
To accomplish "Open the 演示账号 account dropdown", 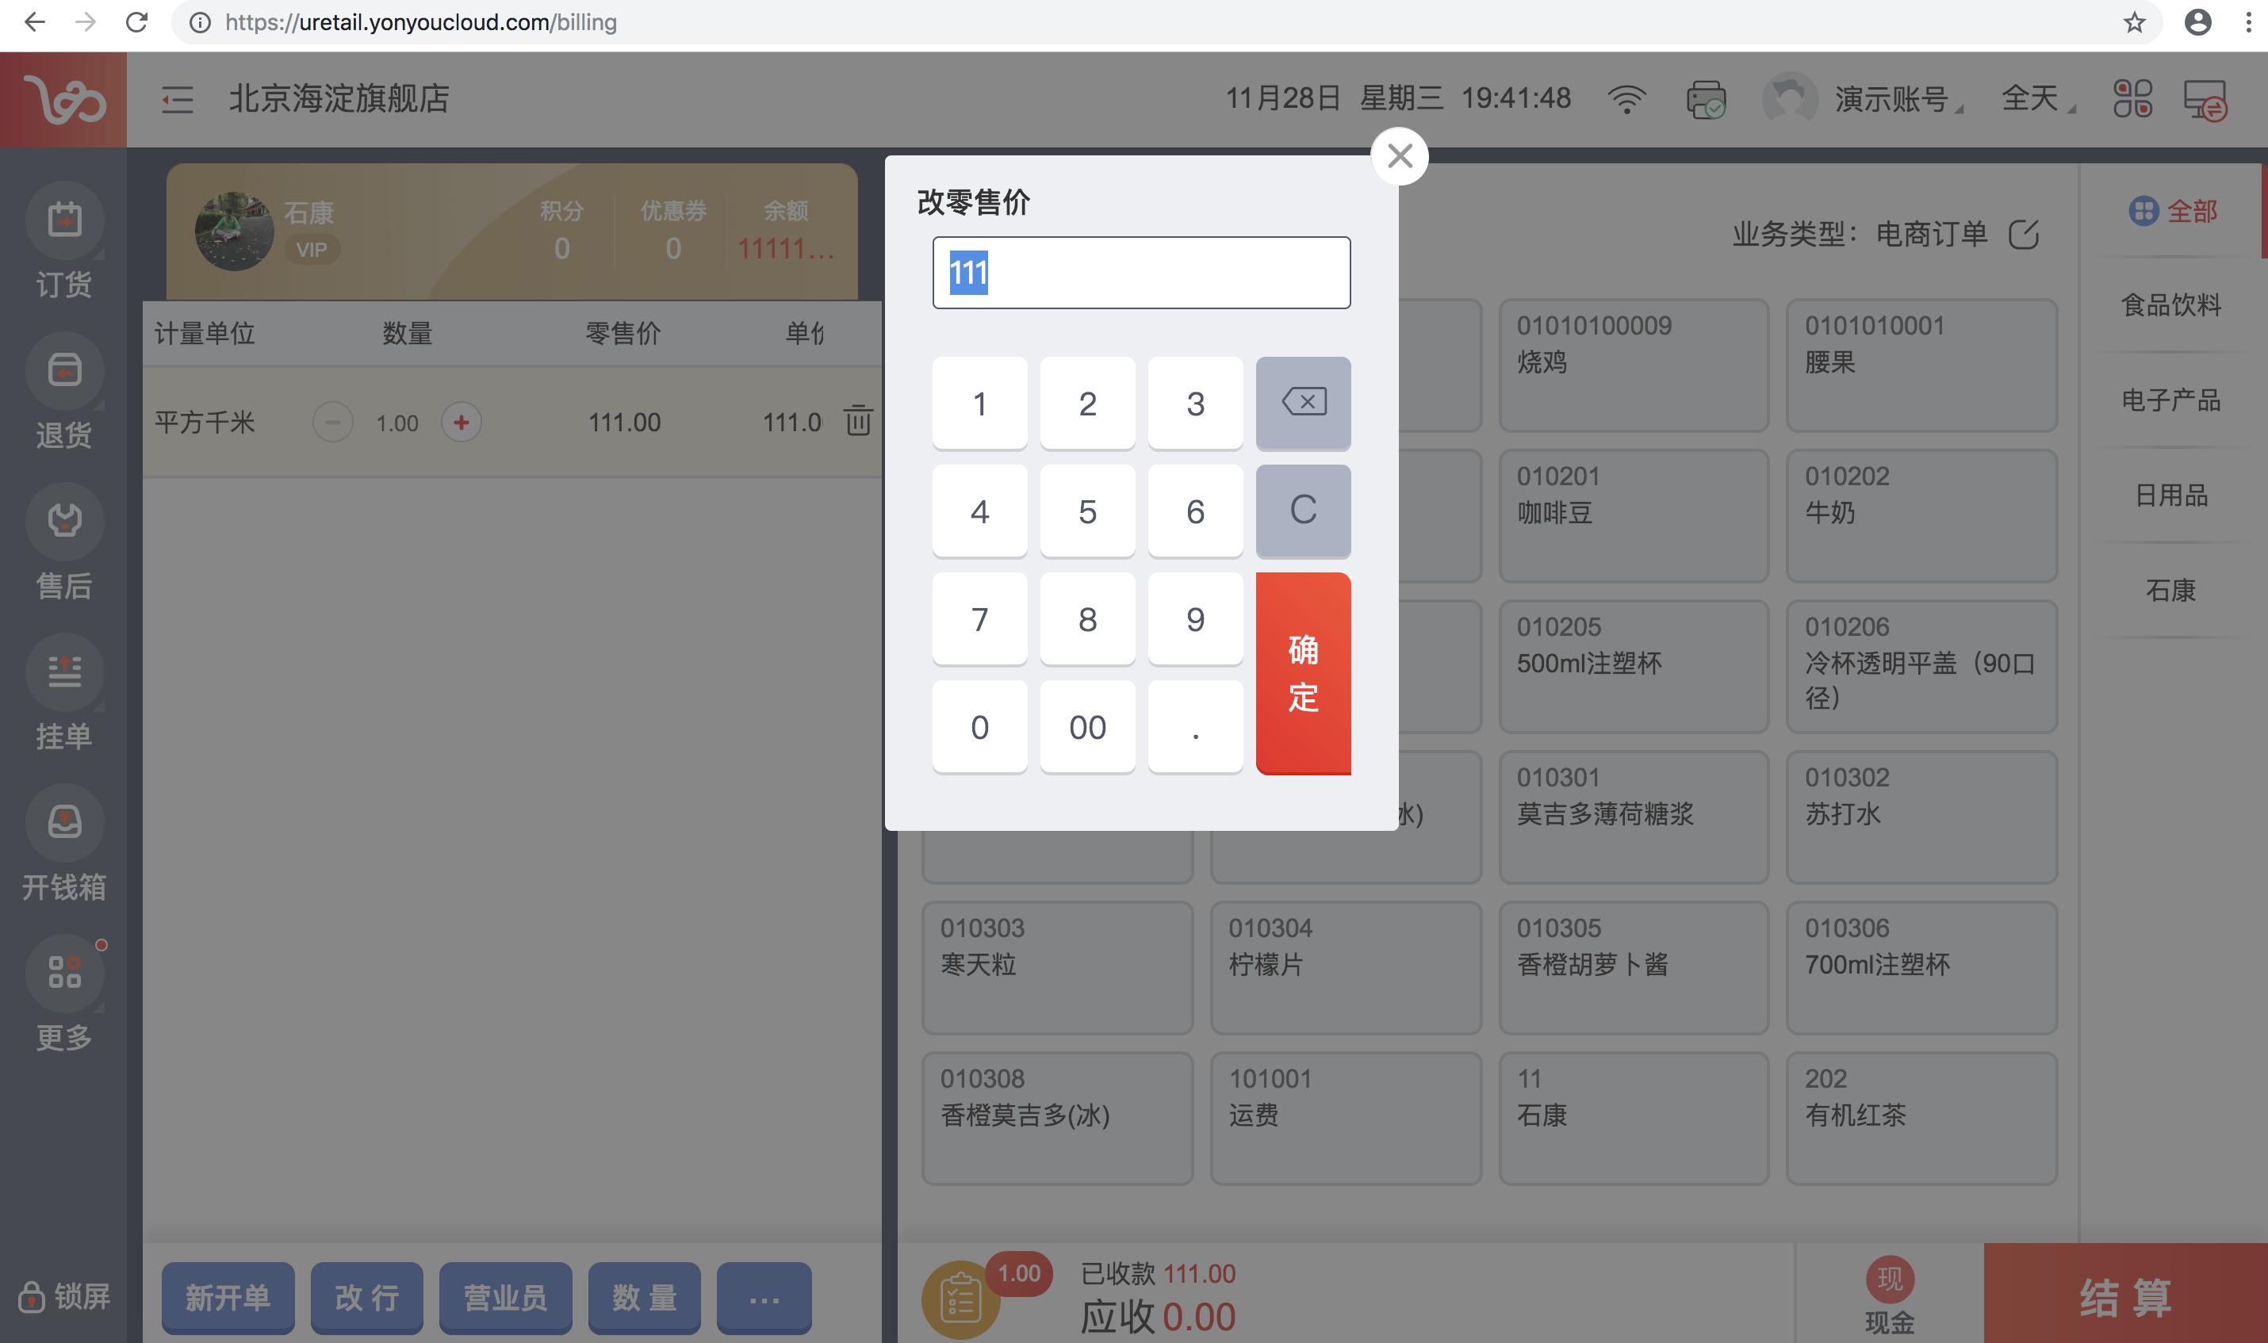I will point(1890,100).
